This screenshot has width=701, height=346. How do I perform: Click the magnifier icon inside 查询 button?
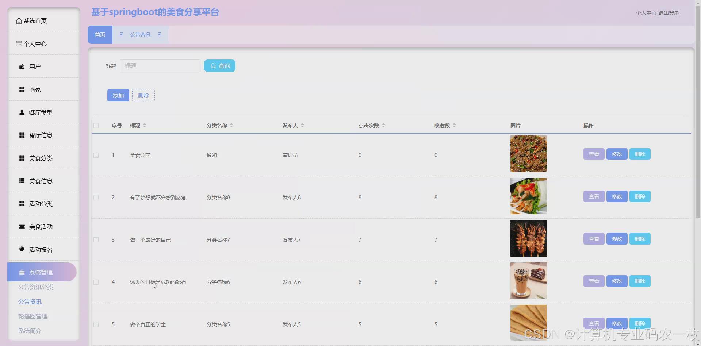[214, 66]
